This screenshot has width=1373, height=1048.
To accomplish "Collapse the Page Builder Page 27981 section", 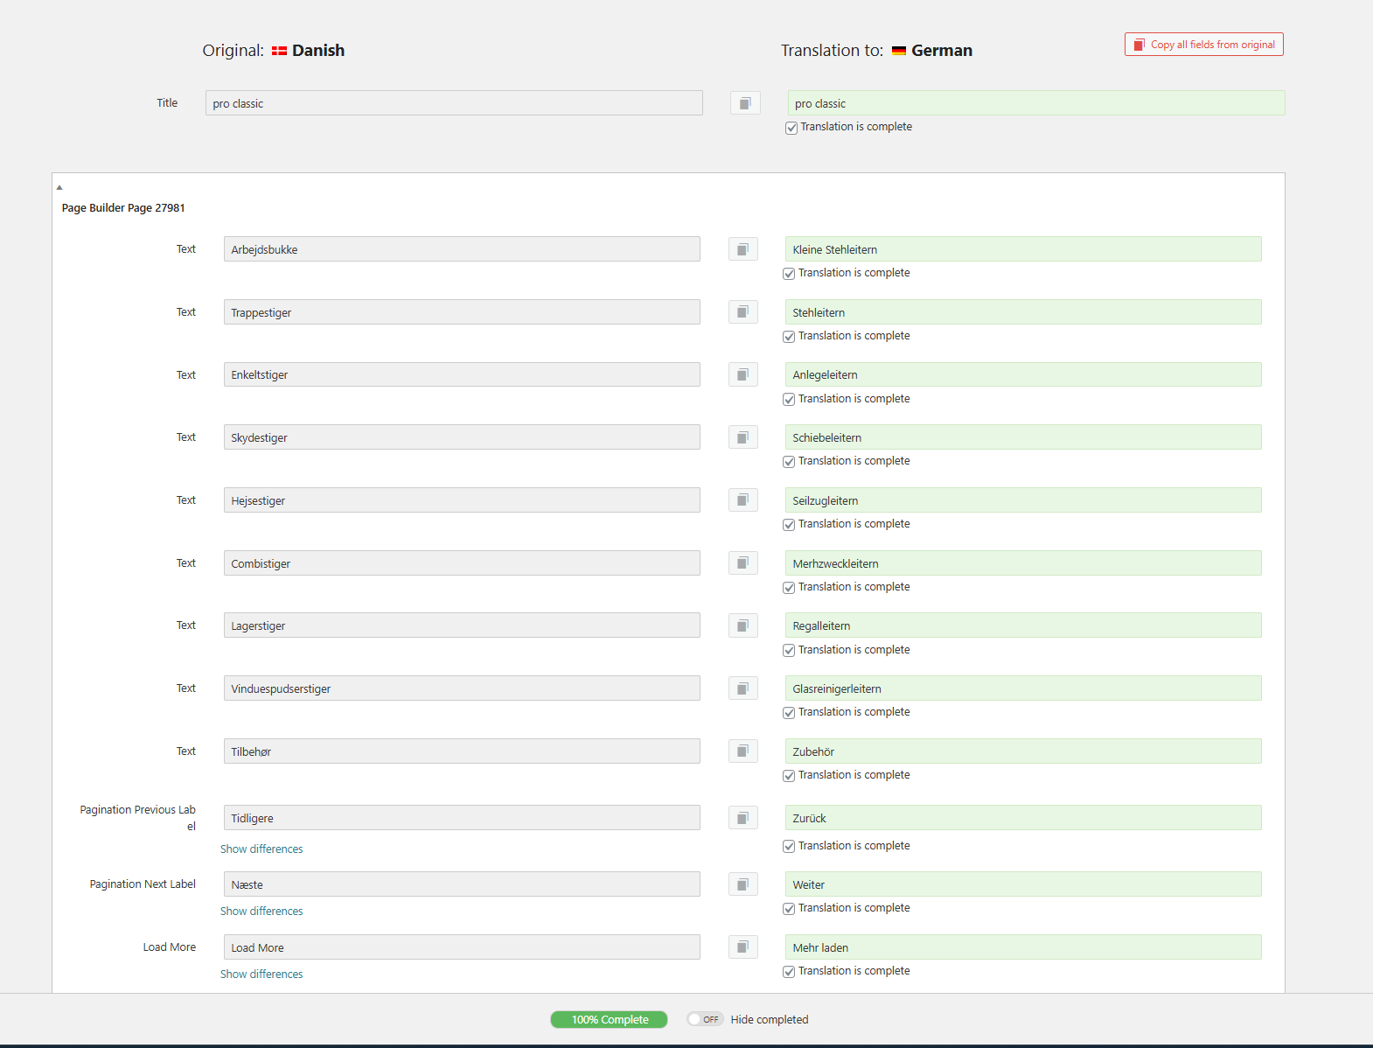I will (x=59, y=187).
